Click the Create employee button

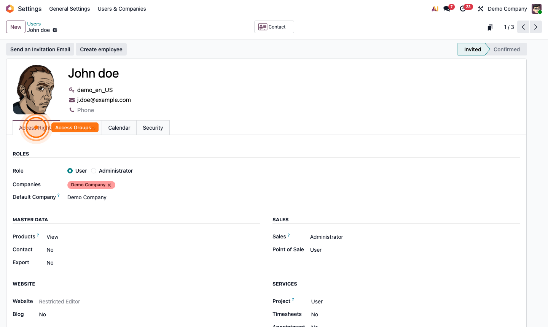pos(101,49)
